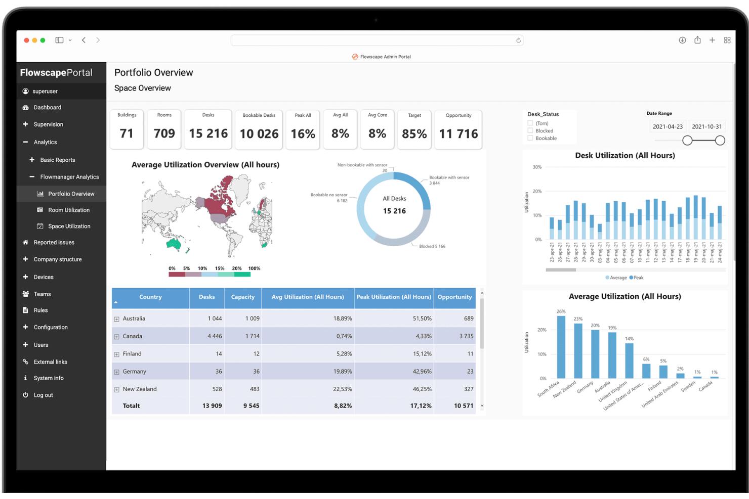
Task: Expand the Canada table row
Action: tap(116, 337)
